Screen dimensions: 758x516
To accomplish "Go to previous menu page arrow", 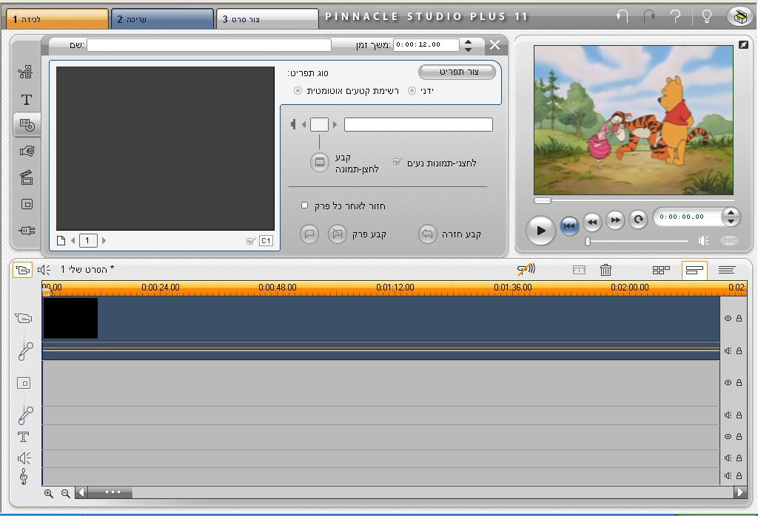I will tap(73, 240).
